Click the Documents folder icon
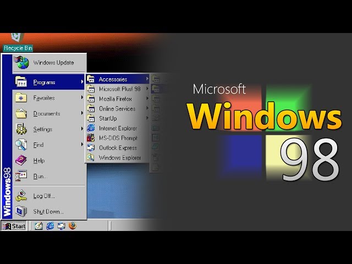The width and height of the screenshot is (352, 264). pos(21,113)
